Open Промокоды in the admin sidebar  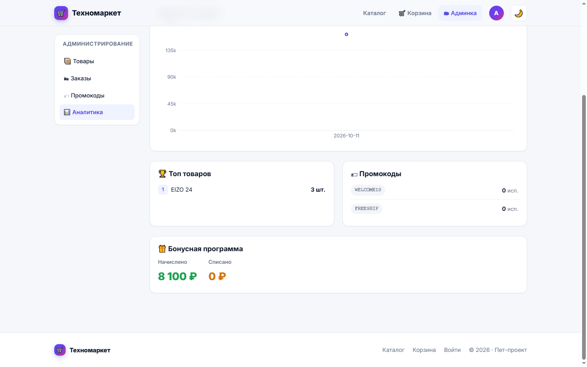pyautogui.click(x=97, y=95)
